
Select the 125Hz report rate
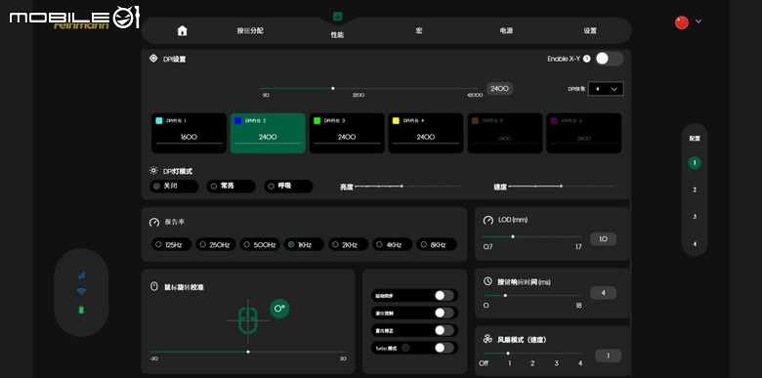tap(171, 244)
